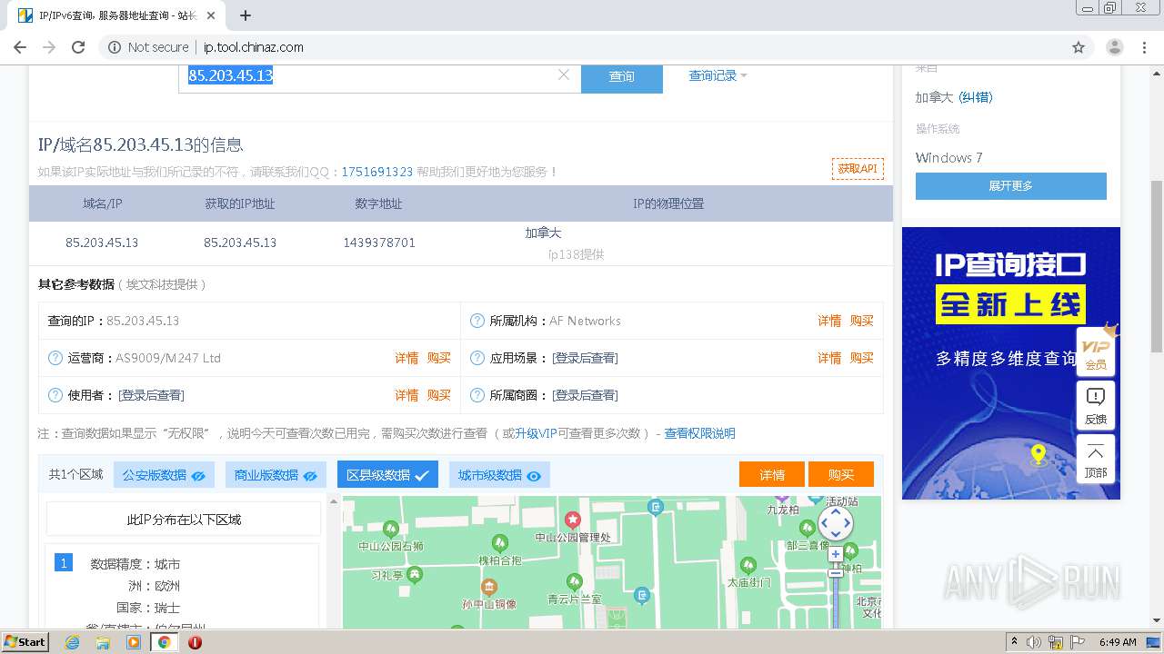Open the IP查询接口 advertisement banner
This screenshot has width=1164, height=654.
[x=1011, y=363]
